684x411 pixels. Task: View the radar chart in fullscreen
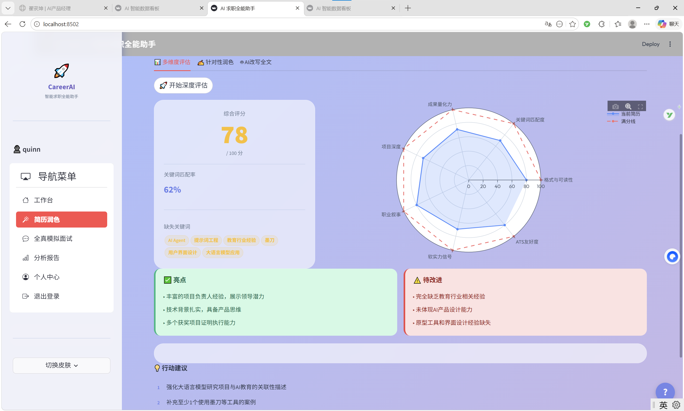(641, 107)
